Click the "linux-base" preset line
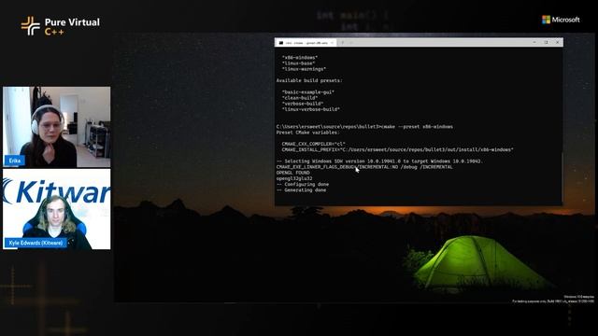 click(x=298, y=63)
